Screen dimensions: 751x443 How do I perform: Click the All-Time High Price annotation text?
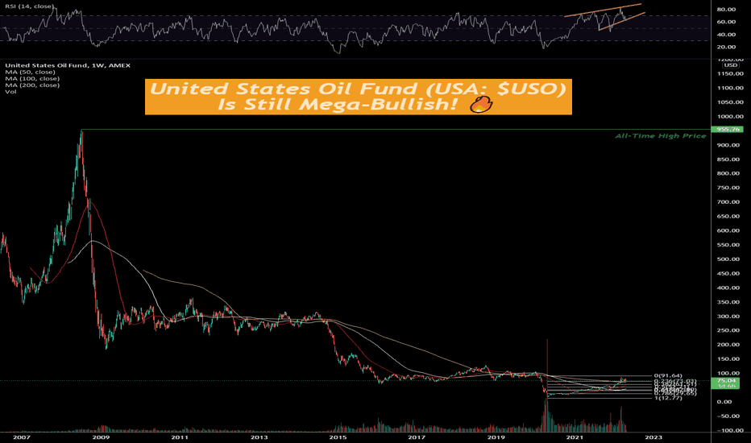tap(661, 136)
